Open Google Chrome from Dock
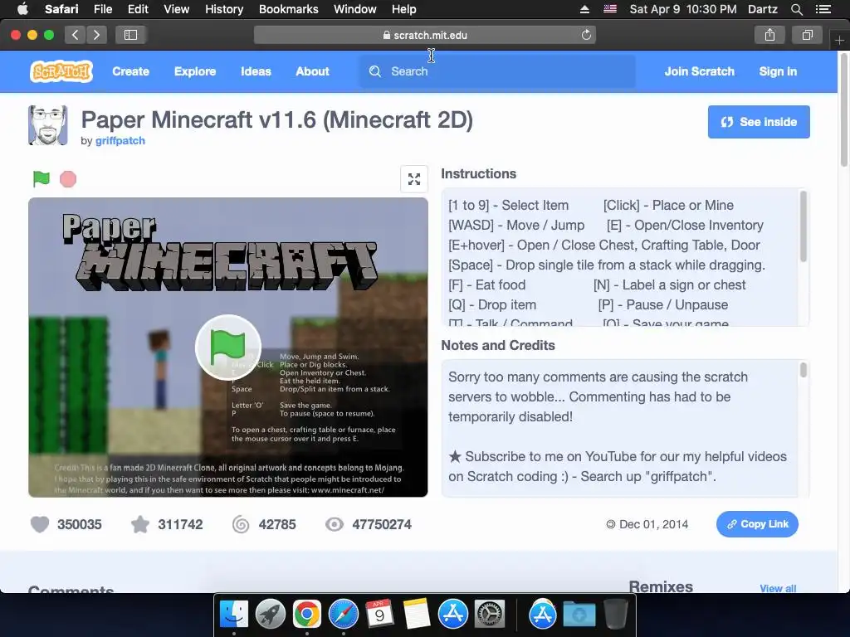Viewport: 850px width, 637px height. 307,614
